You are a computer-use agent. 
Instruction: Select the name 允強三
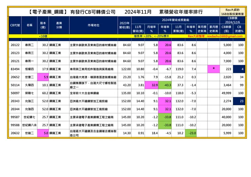29,101
